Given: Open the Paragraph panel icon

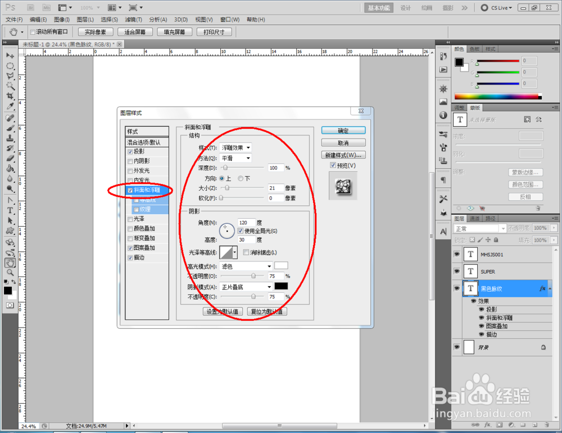Looking at the screenshot, I should coord(443,179).
